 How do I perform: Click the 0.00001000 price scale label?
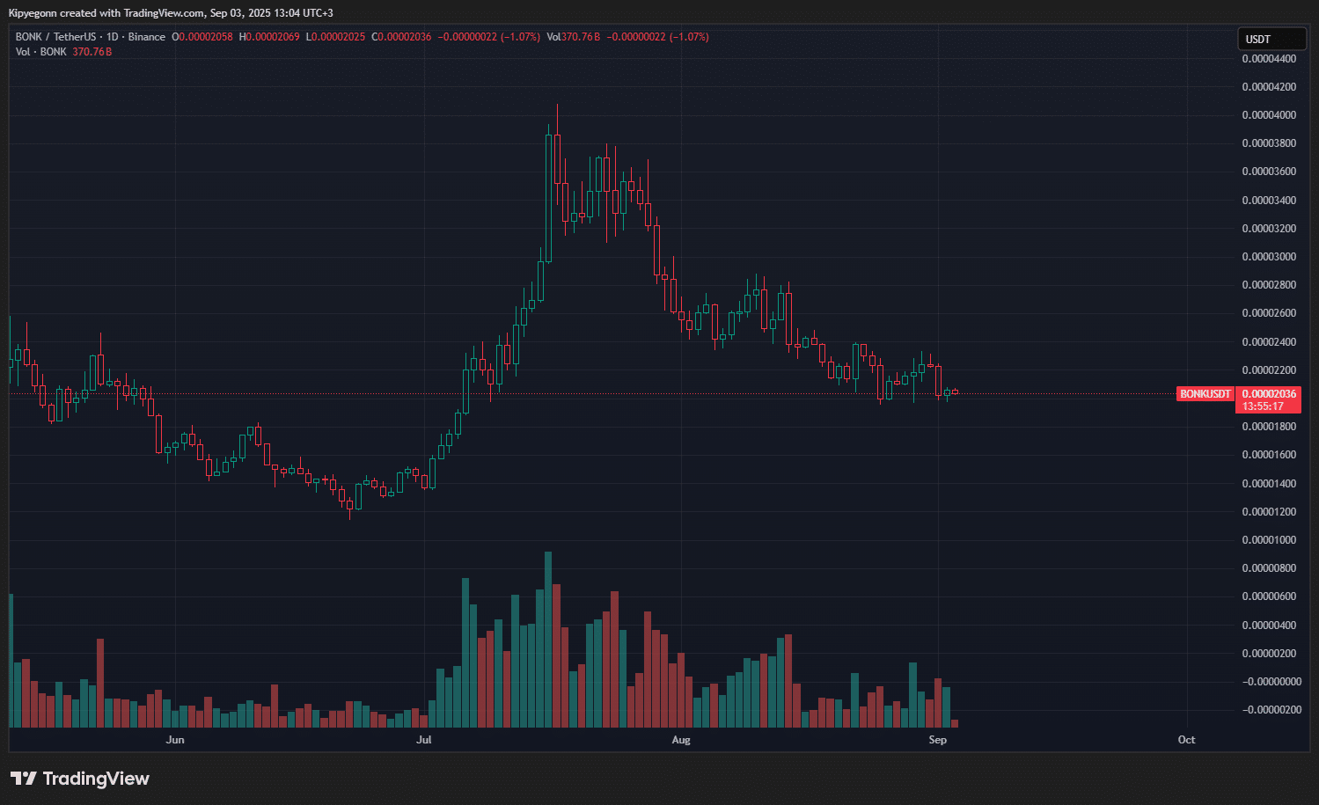[1268, 540]
